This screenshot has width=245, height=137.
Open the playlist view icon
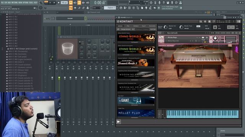(x=121, y=8)
